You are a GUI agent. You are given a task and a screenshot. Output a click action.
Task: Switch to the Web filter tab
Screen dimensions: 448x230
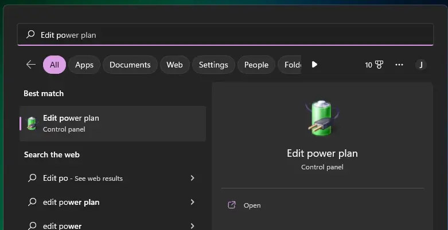tap(174, 65)
